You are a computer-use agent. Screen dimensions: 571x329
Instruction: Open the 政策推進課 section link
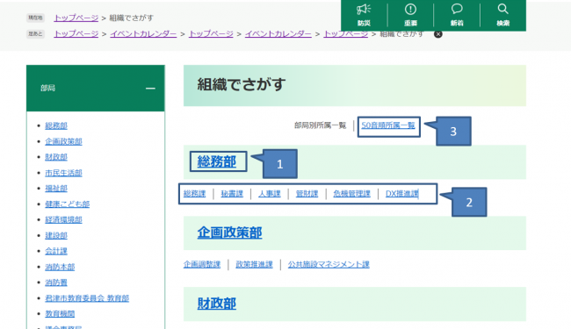pyautogui.click(x=254, y=265)
